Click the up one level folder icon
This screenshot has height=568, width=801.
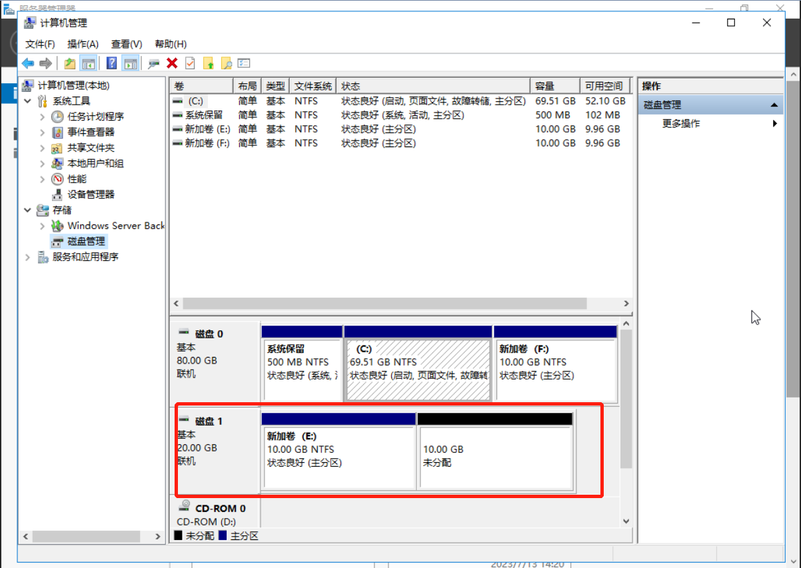(x=69, y=63)
